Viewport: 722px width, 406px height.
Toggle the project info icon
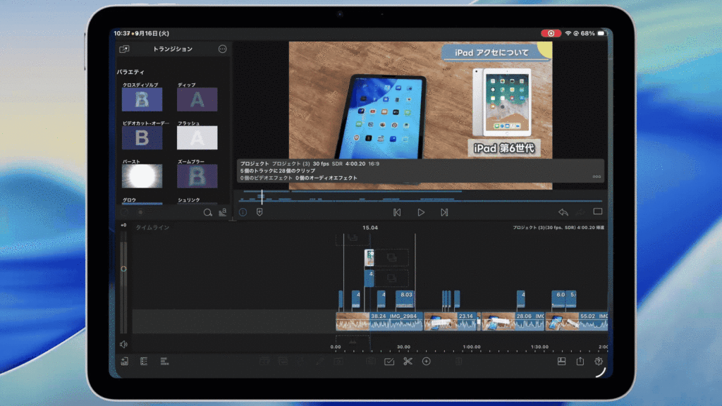pos(243,212)
